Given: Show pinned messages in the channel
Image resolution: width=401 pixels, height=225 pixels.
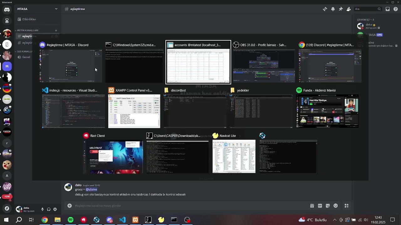Looking at the screenshot, I should (341, 9).
